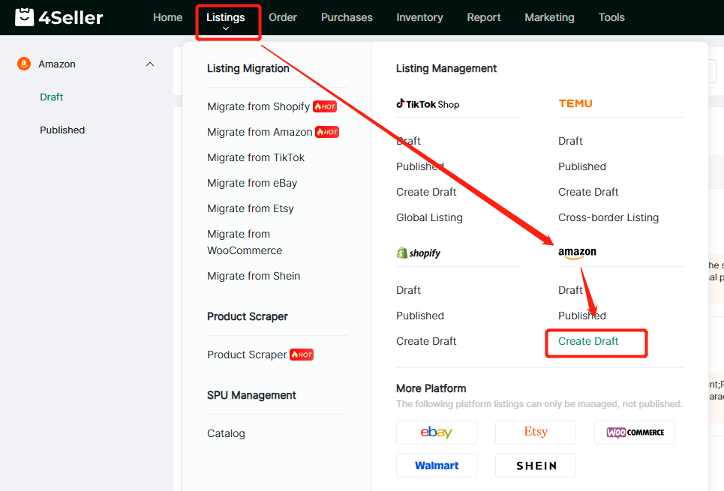Open the Tools menu
The width and height of the screenshot is (724, 491).
click(x=611, y=17)
